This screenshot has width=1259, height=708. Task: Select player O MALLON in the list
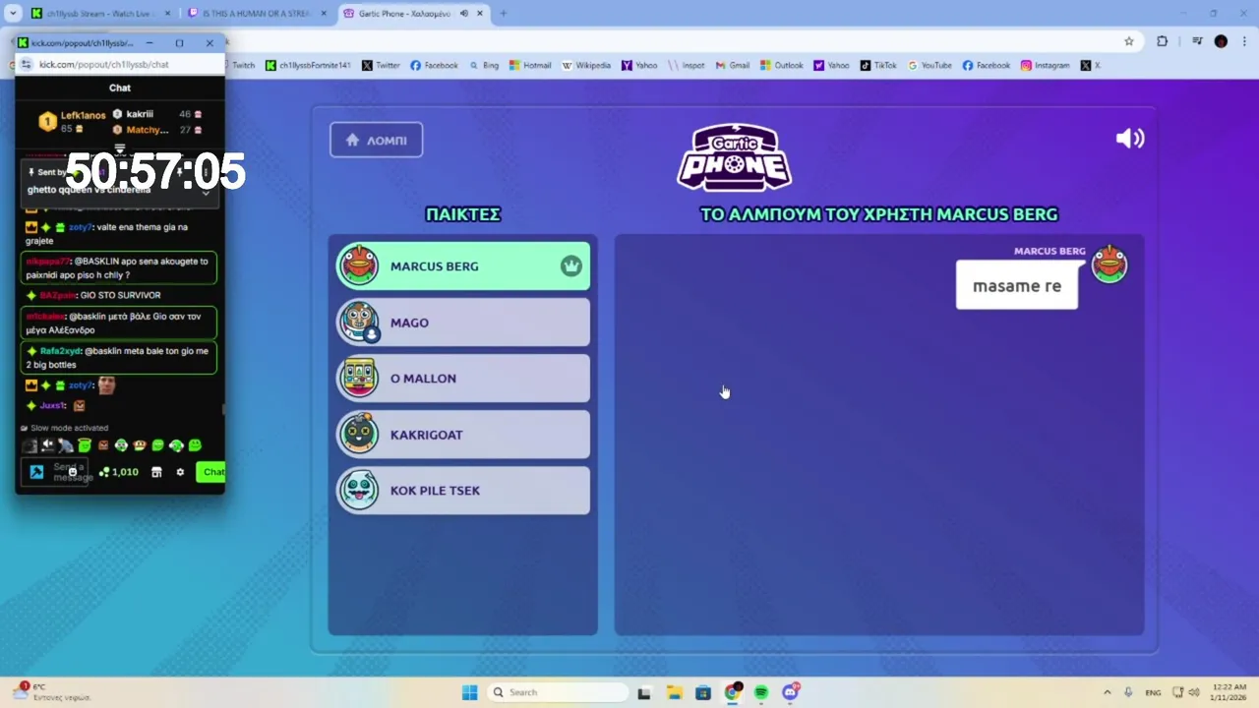(463, 378)
